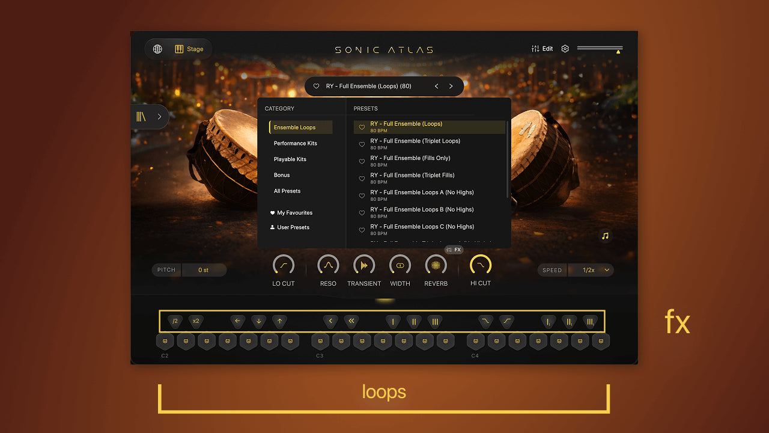The image size is (769, 433).
Task: Trigger the x2 double-speed key
Action: [196, 321]
